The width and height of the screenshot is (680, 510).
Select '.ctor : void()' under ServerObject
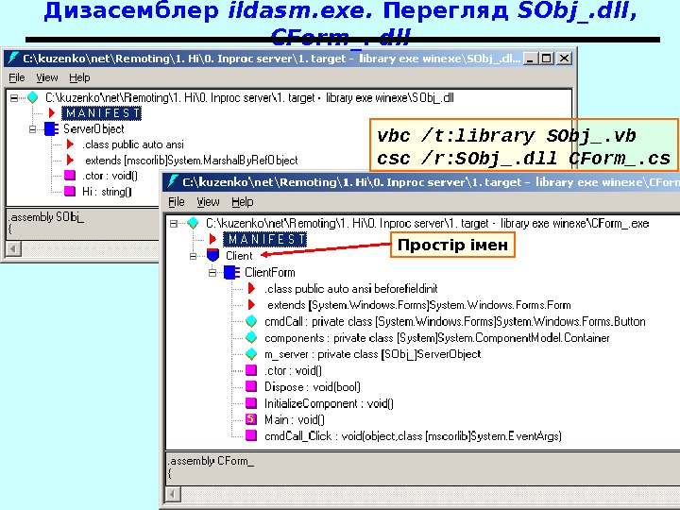pyautogui.click(x=110, y=176)
